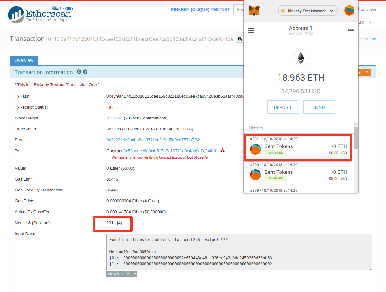This screenshot has height=292, width=386.
Task: Click the '291 | {4}' nonce value
Action: click(114, 223)
